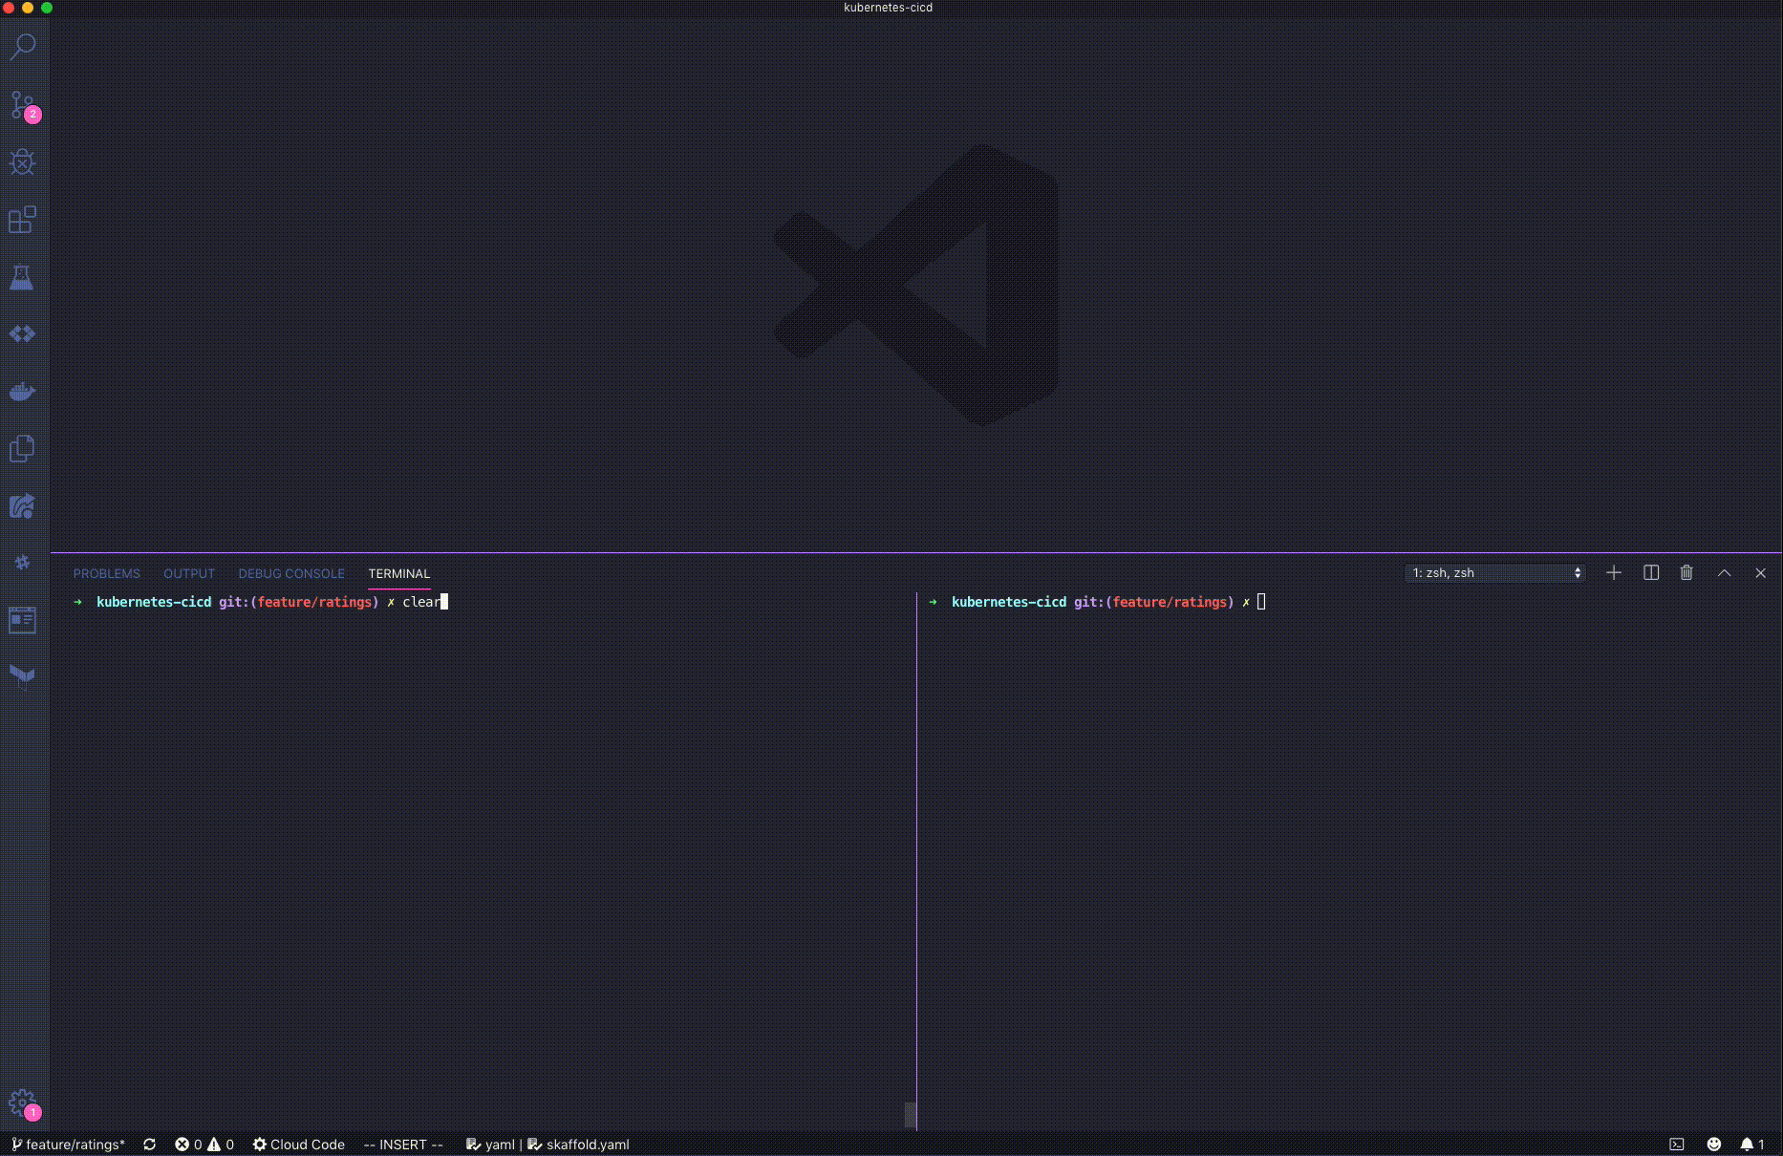Click Cloud Code status bar item

click(x=299, y=1145)
